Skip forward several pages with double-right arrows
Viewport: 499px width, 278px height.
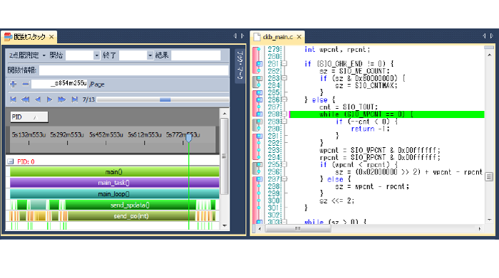pos(62,100)
